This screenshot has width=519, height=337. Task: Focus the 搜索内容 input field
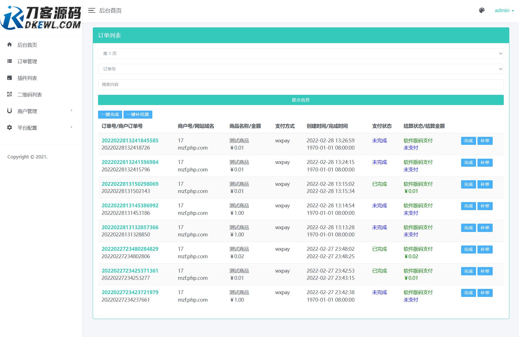click(300, 85)
